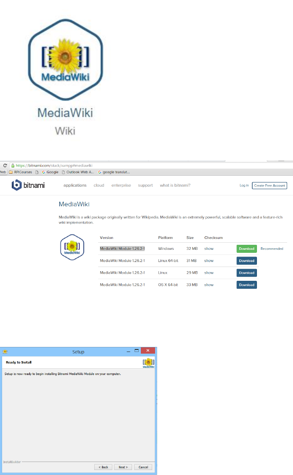
Task: Click the Recommended label next to Download
Action: pyautogui.click(x=272, y=249)
